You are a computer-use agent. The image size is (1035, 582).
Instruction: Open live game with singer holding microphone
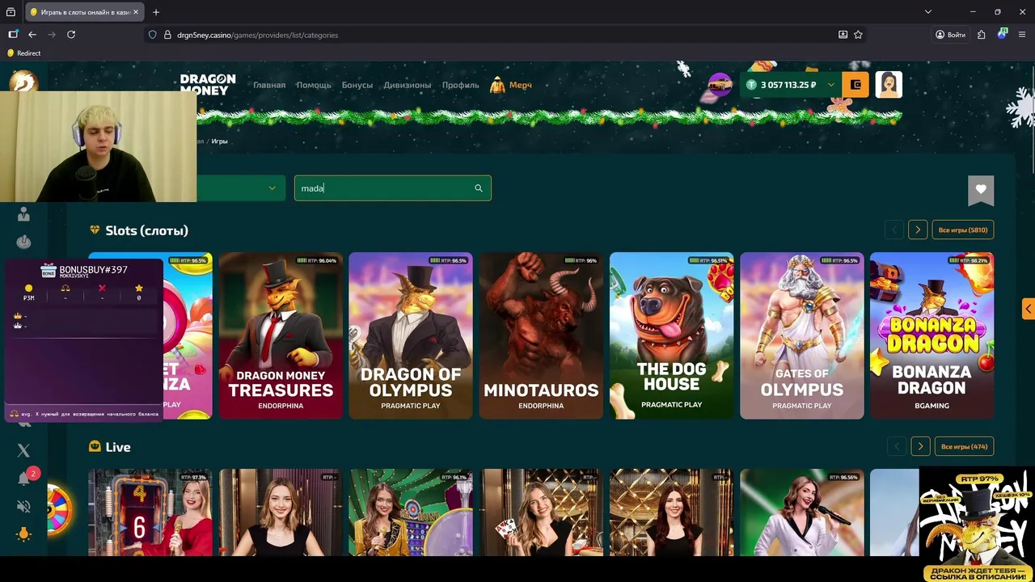point(801,512)
